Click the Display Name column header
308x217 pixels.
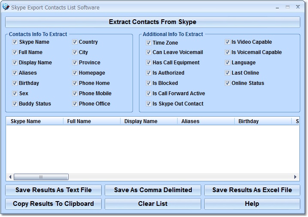[x=149, y=121]
